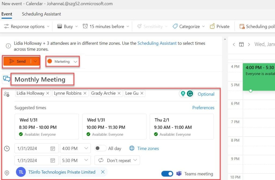
Task: Click the 6 PM time slot label
Action: (235, 103)
